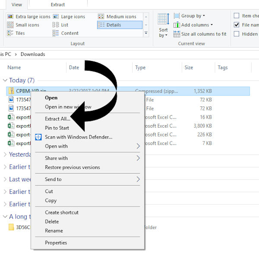This screenshot has height=261, width=259.
Task: Sort by the Size column header
Action: (189, 68)
